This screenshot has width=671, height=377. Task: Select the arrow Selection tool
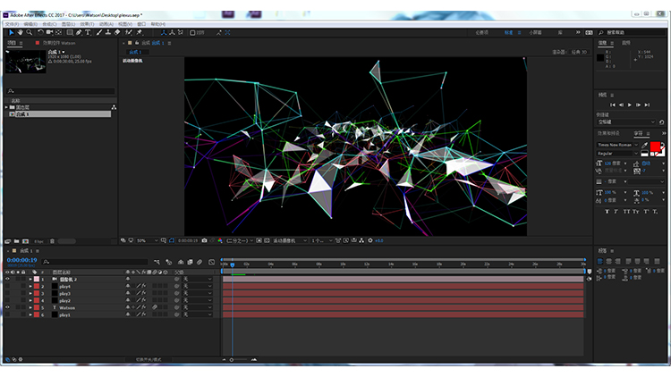(x=11, y=32)
